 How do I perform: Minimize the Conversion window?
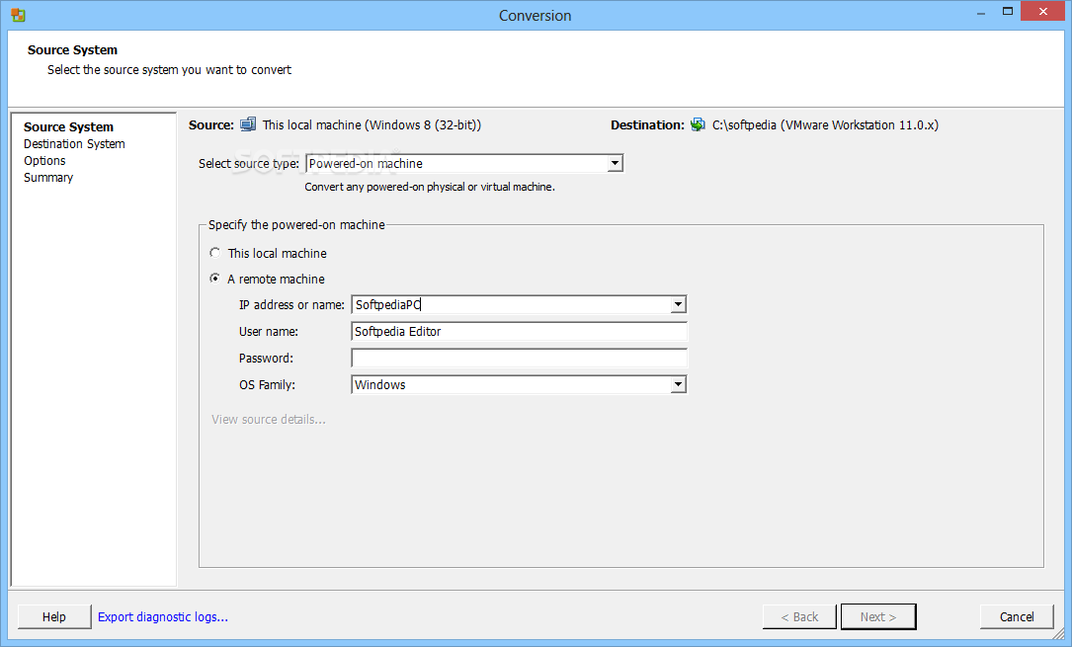[981, 12]
